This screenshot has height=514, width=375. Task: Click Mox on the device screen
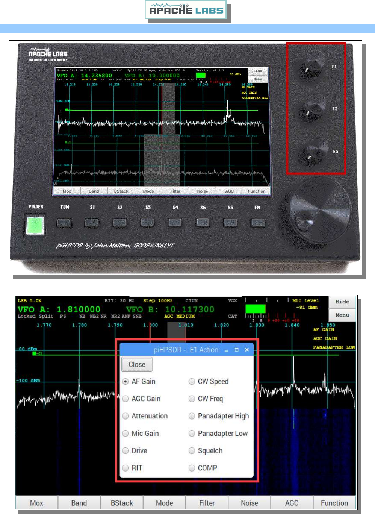(67, 191)
